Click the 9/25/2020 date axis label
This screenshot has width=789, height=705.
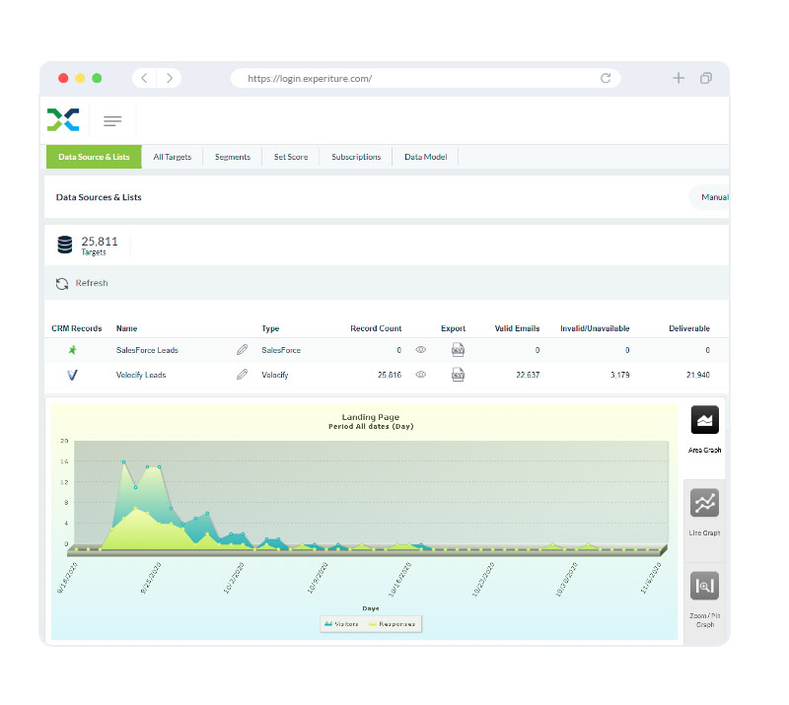(151, 578)
